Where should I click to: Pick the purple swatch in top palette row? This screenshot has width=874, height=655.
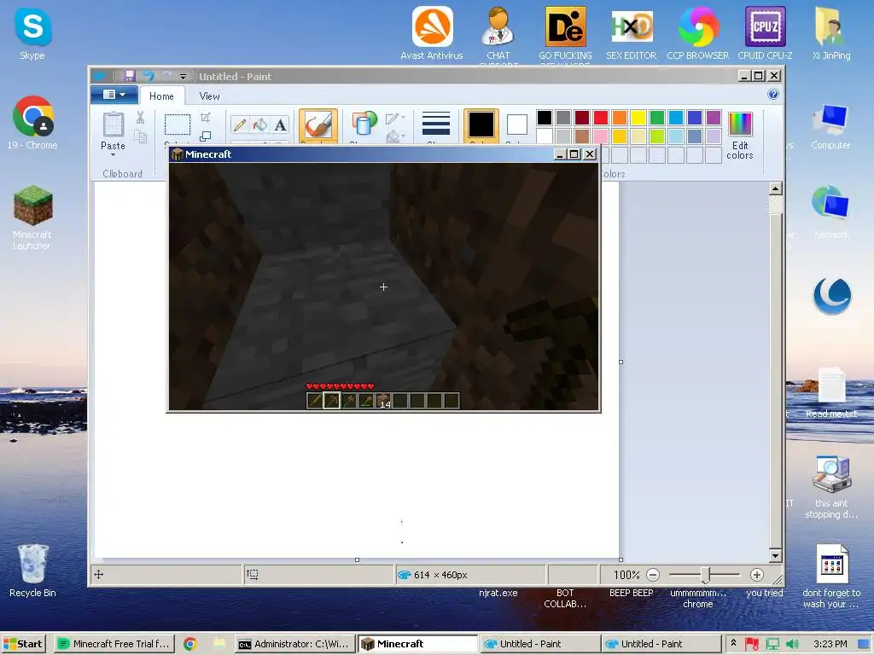point(714,118)
